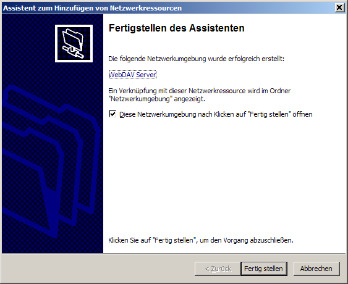Viewport: 348px width, 284px height.
Task: Click the heading "Fertigstellen des Assistenten"
Action: coord(176,28)
